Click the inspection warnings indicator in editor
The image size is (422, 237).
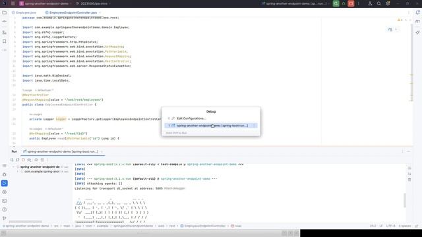point(400,20)
